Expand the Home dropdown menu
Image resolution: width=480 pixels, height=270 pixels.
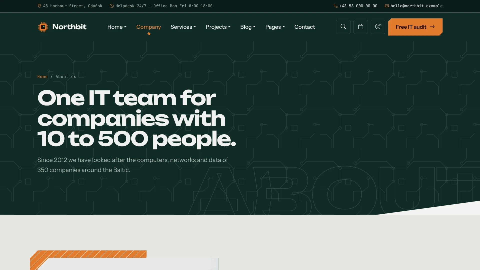pyautogui.click(x=117, y=27)
